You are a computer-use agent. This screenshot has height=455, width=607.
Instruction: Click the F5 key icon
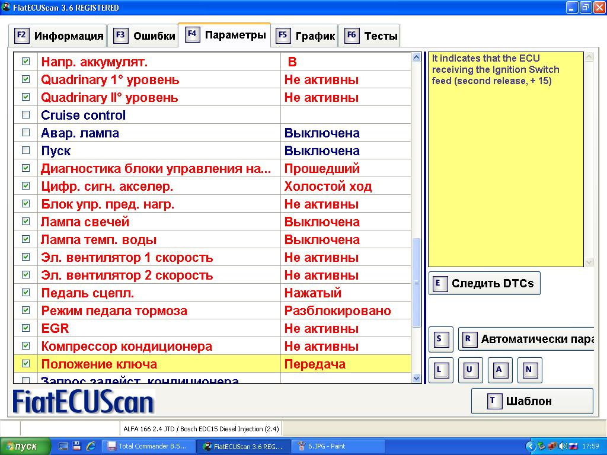(x=283, y=35)
